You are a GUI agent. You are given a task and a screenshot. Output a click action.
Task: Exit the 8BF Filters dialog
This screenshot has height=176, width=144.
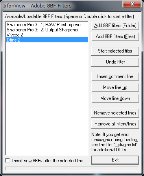coord(115,160)
